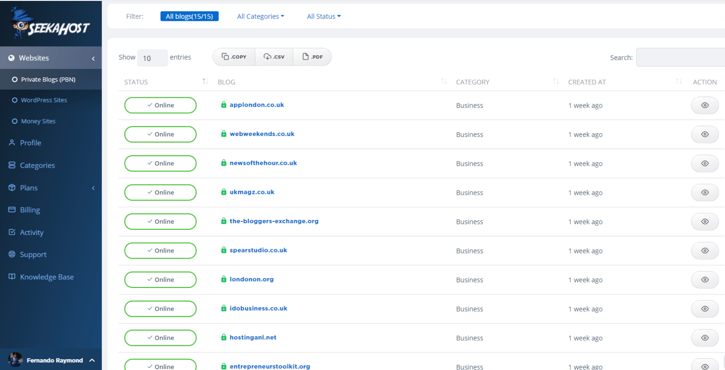Export table using the .CSV button

pyautogui.click(x=274, y=57)
